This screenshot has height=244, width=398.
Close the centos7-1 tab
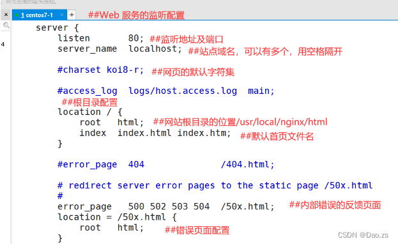(x=62, y=15)
